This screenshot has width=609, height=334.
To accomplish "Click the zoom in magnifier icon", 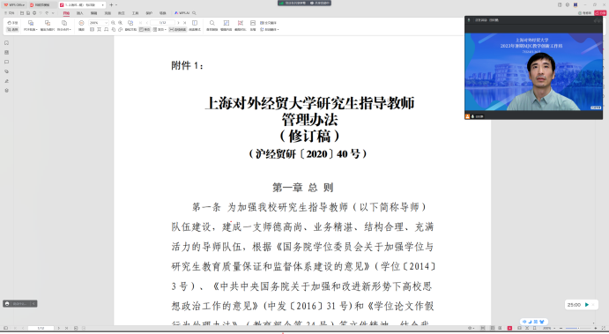I will click(121, 23).
